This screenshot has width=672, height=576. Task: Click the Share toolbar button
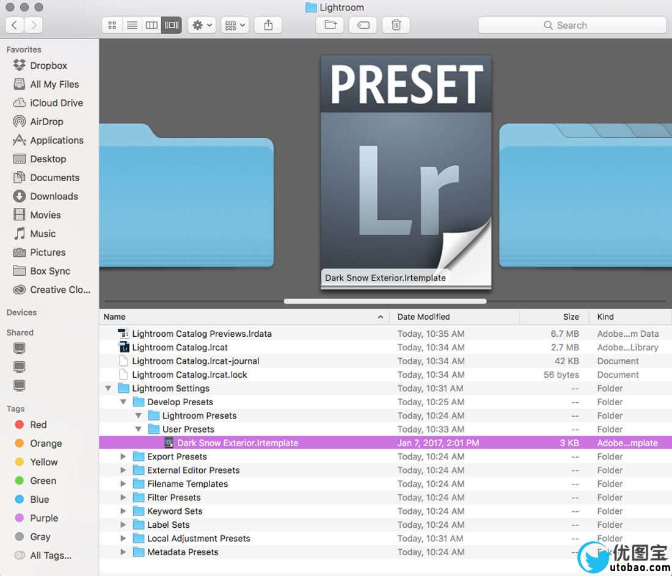click(x=268, y=25)
